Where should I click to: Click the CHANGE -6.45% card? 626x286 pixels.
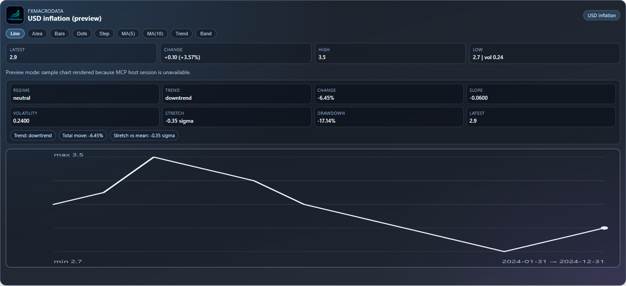[x=389, y=94]
